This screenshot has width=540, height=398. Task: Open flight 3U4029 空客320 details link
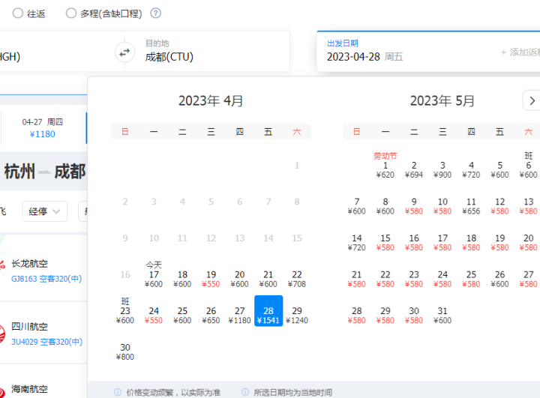(46, 342)
